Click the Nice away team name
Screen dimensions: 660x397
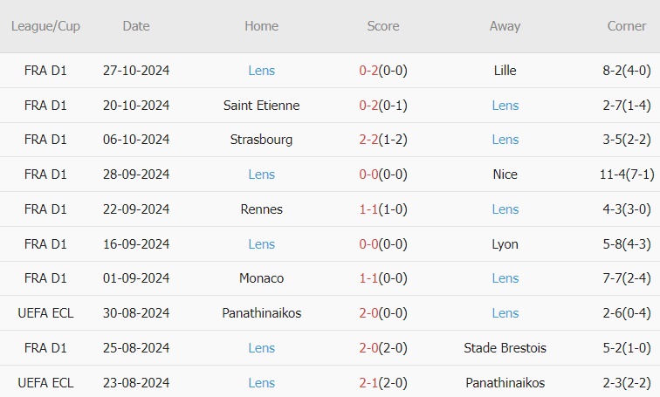coord(505,175)
